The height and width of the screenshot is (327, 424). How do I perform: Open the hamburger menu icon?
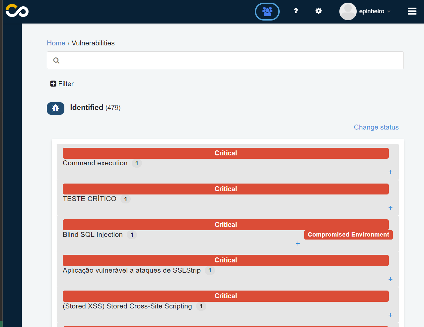click(x=412, y=11)
